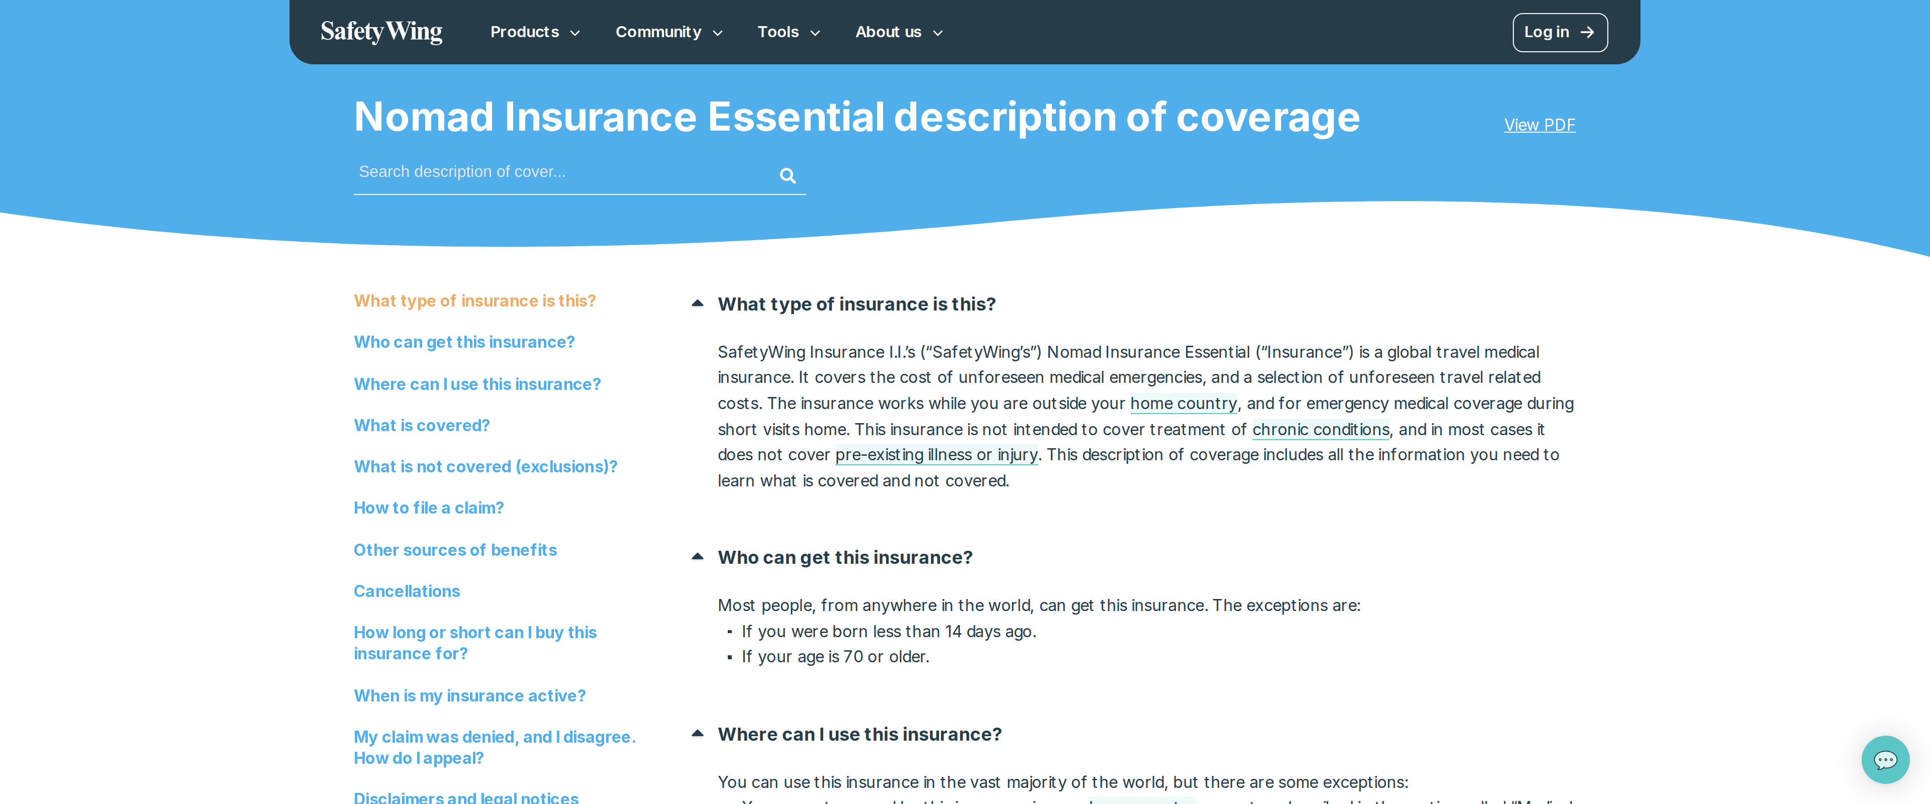1930x804 pixels.
Task: Click the About us chevron arrow
Action: pyautogui.click(x=937, y=33)
